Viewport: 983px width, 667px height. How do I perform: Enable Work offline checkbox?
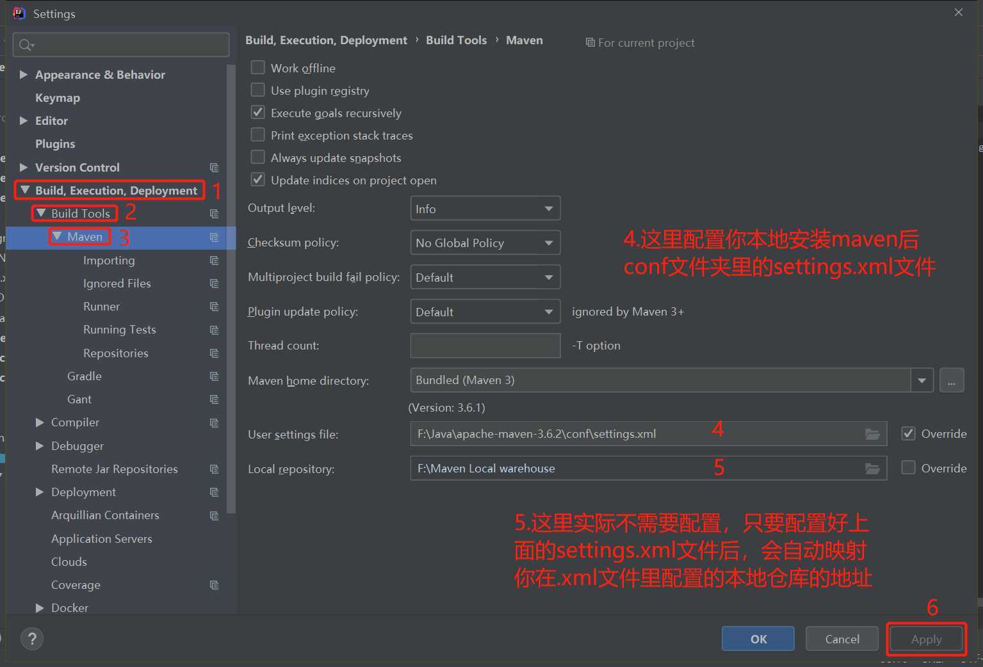[x=257, y=67]
